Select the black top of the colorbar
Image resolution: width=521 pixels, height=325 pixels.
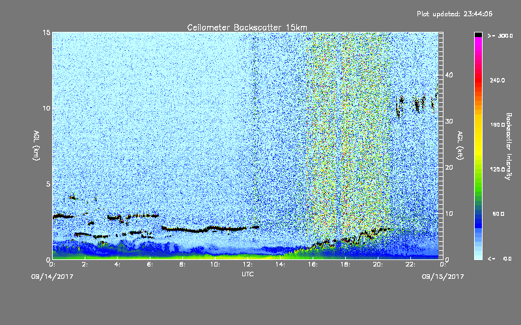478,34
